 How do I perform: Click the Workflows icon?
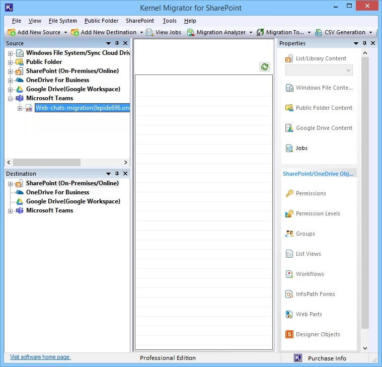coord(289,274)
